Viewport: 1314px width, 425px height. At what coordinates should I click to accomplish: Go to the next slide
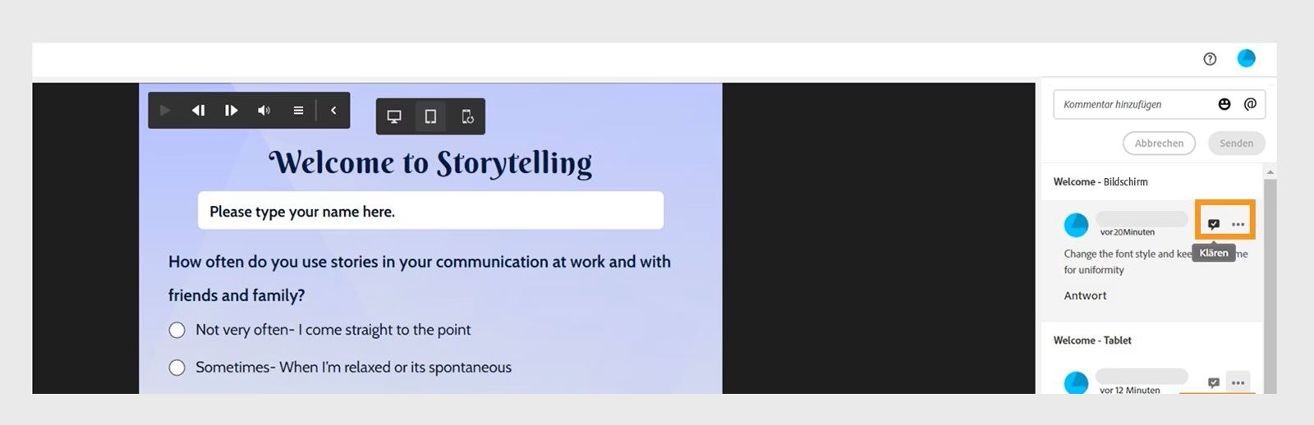[232, 111]
